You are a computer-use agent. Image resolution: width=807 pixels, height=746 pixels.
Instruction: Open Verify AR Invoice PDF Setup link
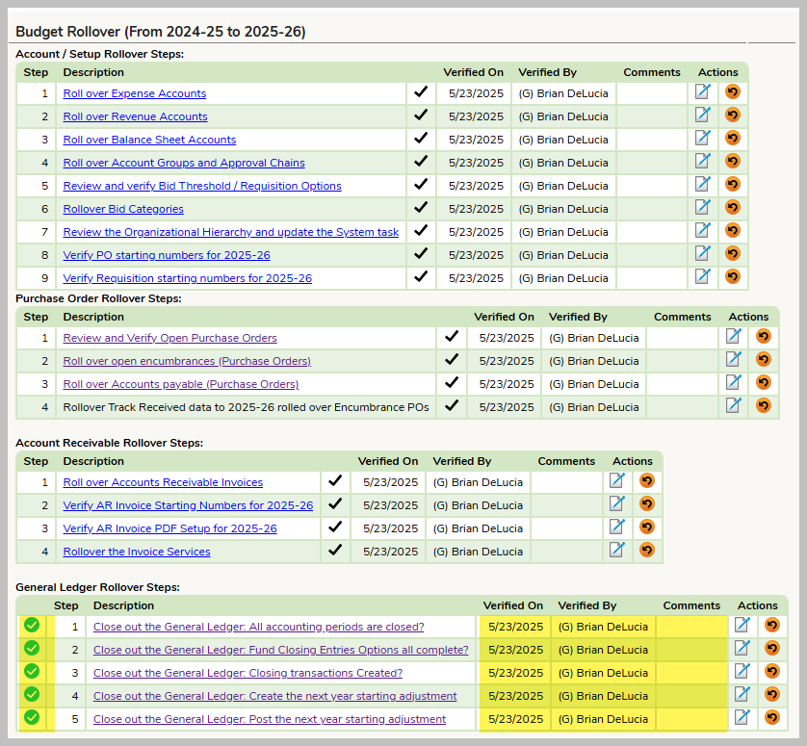(169, 529)
